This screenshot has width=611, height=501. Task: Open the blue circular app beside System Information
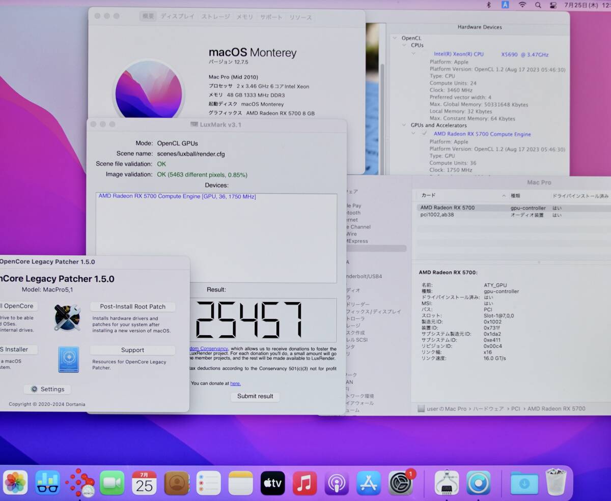[x=479, y=483]
